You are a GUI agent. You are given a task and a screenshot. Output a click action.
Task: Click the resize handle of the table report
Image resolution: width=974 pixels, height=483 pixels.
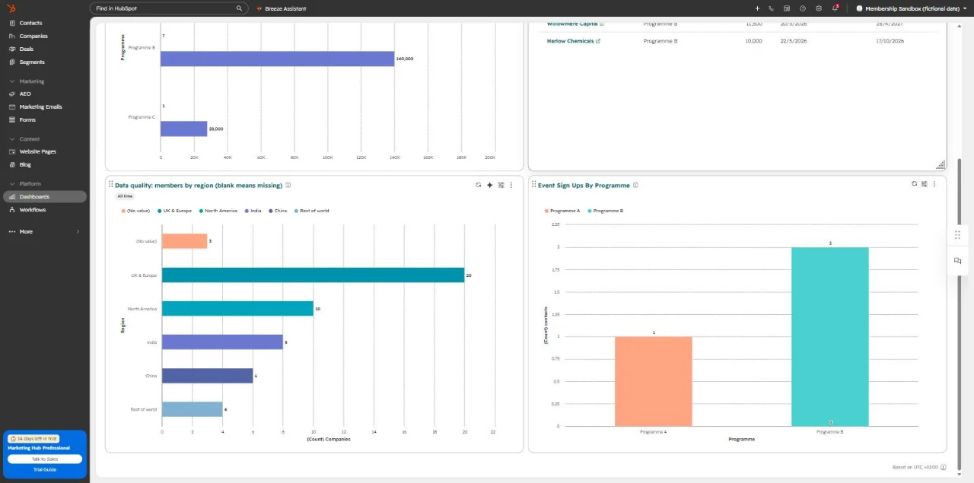tap(941, 164)
